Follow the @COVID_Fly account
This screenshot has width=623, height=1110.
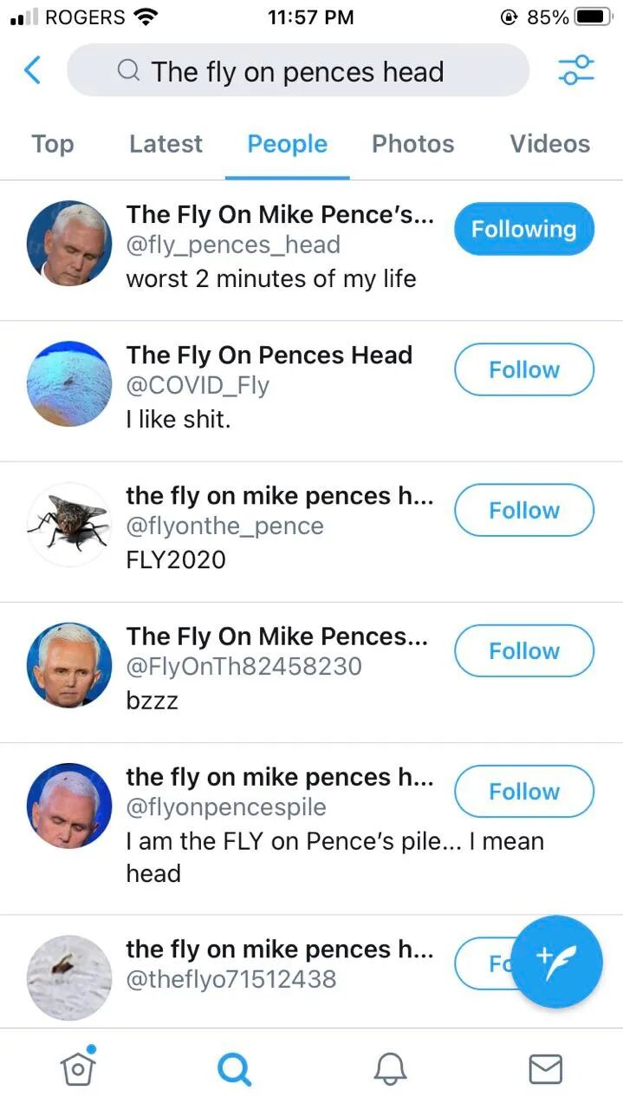coord(523,369)
